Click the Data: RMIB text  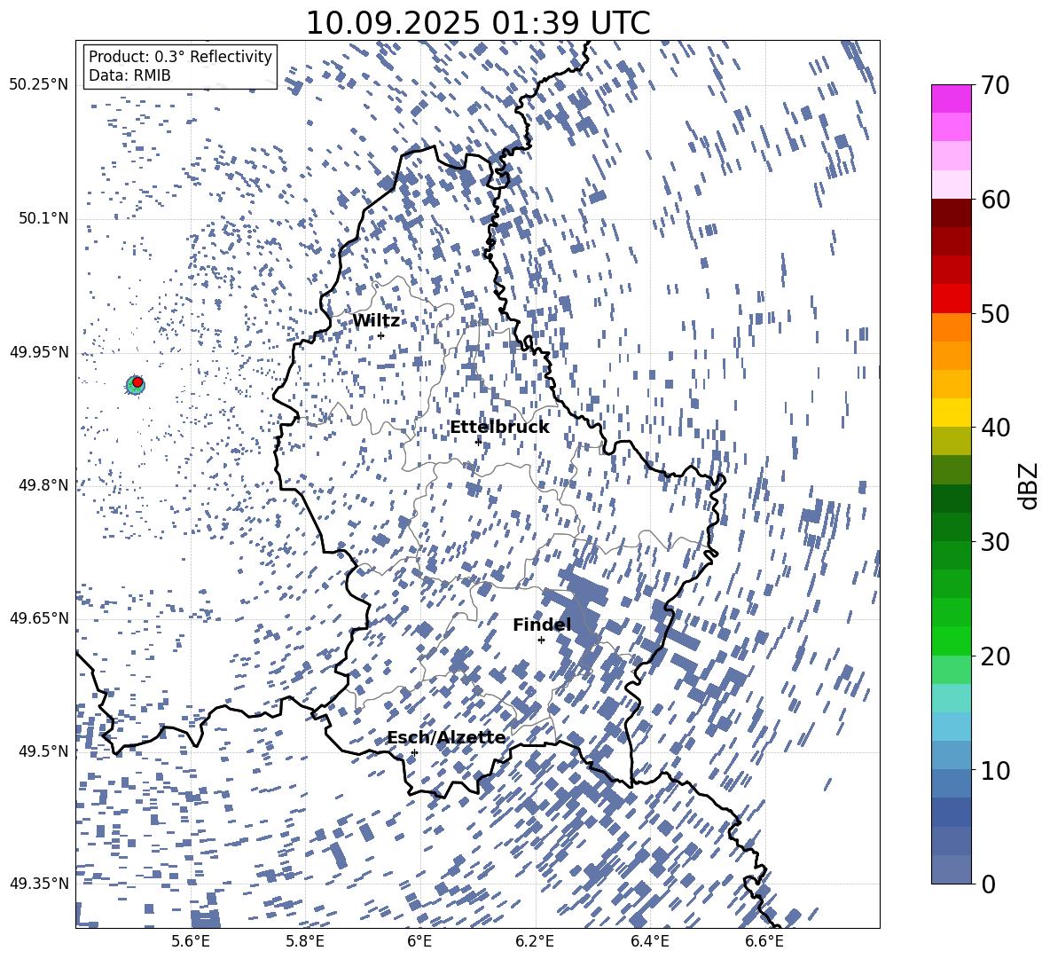point(129,75)
